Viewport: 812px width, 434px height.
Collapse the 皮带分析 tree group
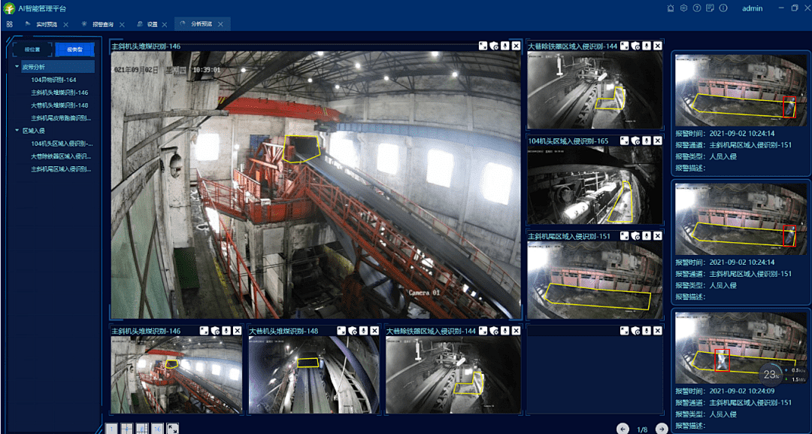coord(17,67)
